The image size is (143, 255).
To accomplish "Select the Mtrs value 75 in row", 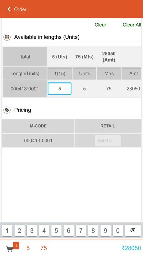I will click(x=109, y=89).
